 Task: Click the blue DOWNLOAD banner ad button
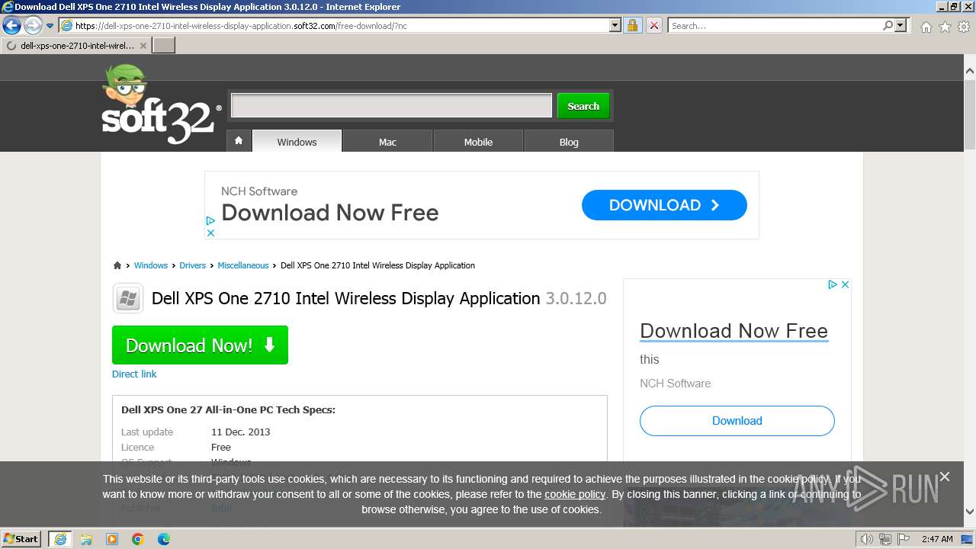point(664,205)
